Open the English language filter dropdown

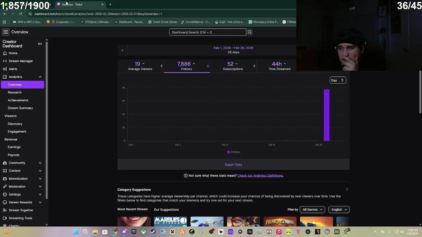339,210
